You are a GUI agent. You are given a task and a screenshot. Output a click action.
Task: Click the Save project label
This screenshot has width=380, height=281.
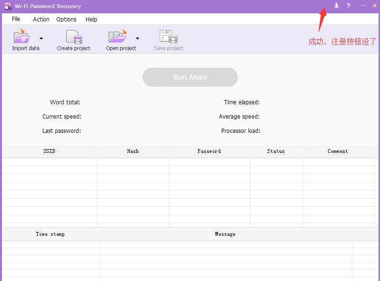click(169, 48)
